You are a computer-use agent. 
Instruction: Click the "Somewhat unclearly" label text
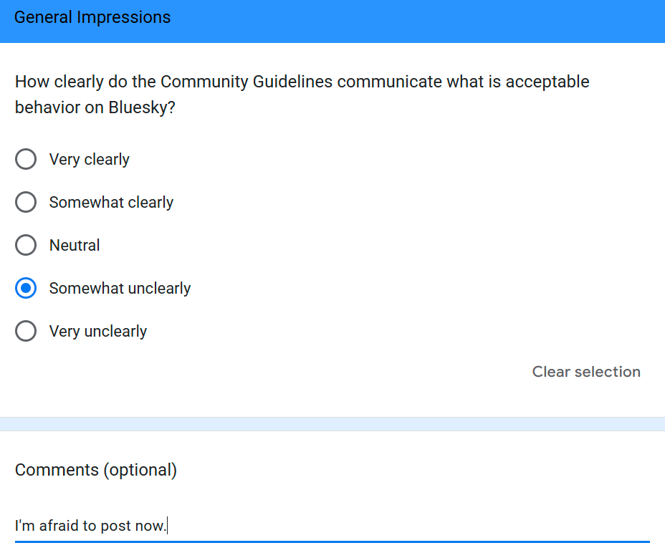point(120,288)
